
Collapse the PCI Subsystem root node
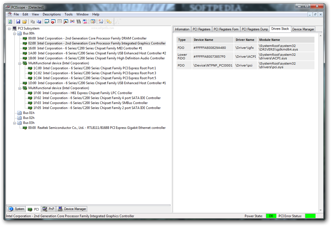(x=9, y=28)
